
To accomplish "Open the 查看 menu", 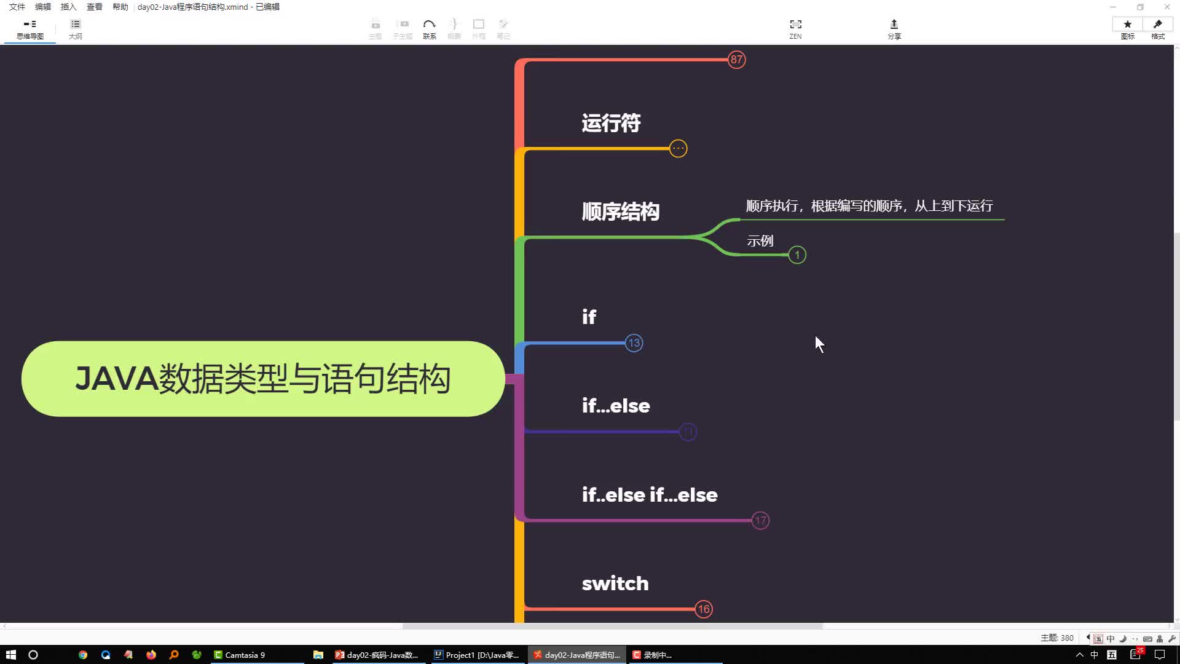I will [x=95, y=7].
